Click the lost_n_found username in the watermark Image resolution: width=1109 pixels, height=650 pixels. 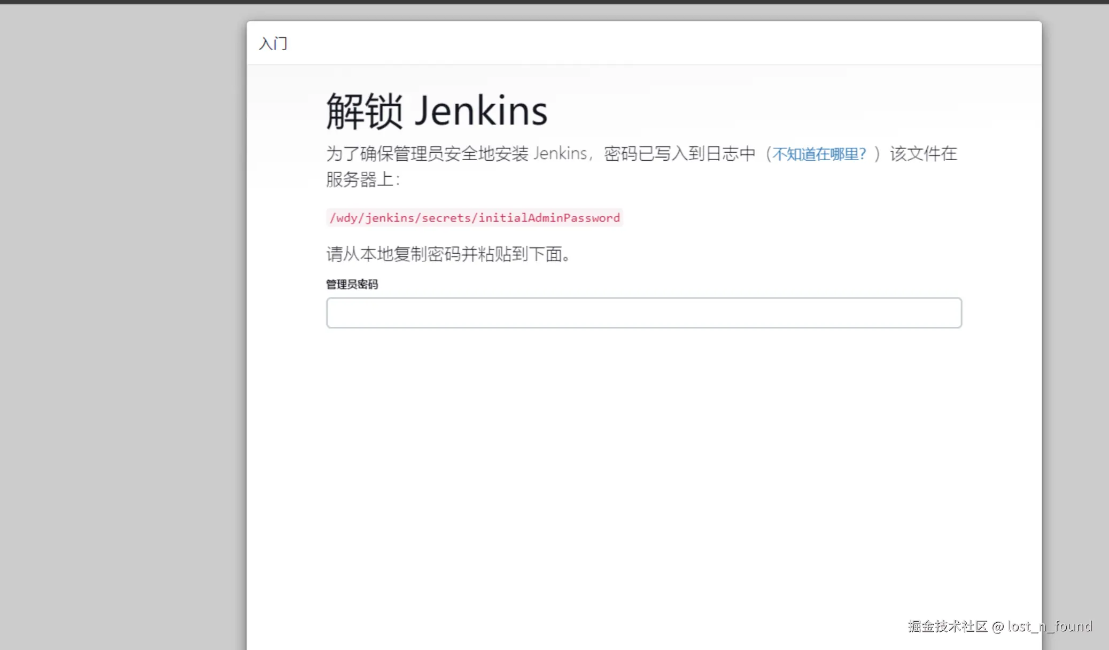(x=1050, y=626)
